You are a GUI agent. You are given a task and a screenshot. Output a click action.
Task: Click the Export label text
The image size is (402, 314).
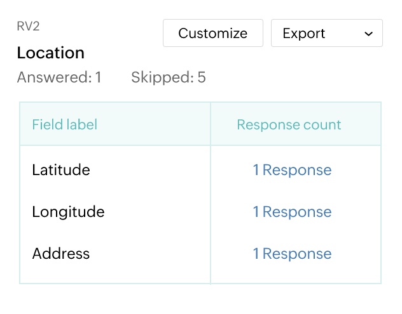point(304,34)
